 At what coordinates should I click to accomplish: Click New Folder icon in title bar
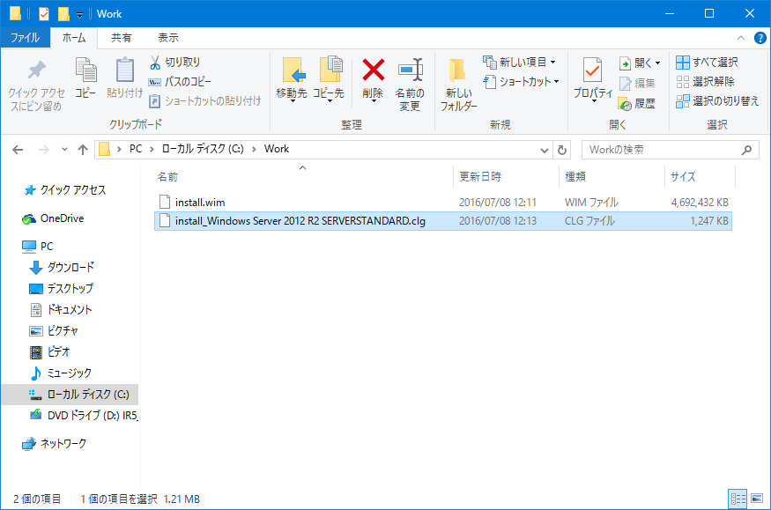pos(63,14)
